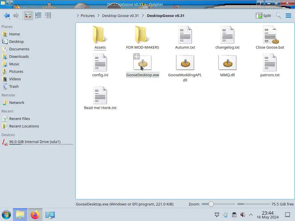295x221 pixels.
Task: Click the removable device tray icon
Action: [225, 214]
